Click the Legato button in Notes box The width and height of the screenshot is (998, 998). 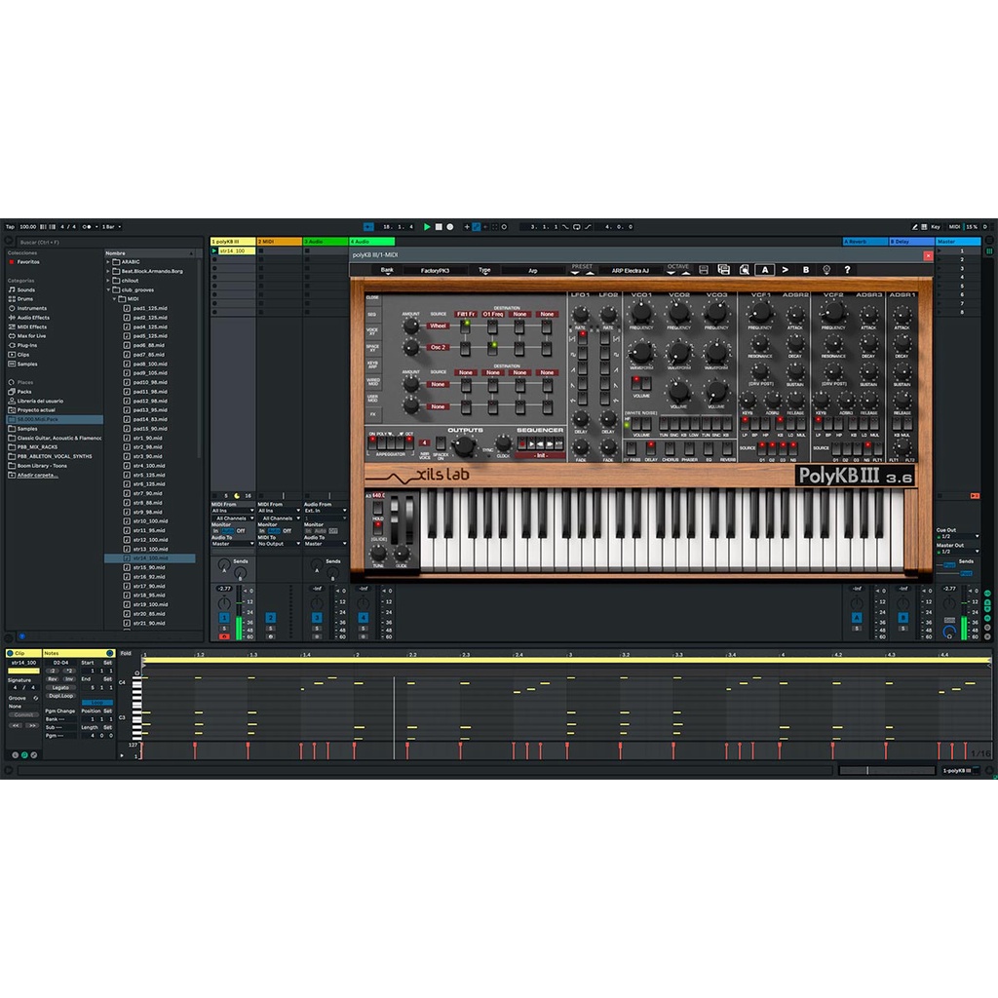(61, 687)
